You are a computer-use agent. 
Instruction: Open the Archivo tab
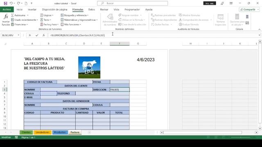pos(7,9)
